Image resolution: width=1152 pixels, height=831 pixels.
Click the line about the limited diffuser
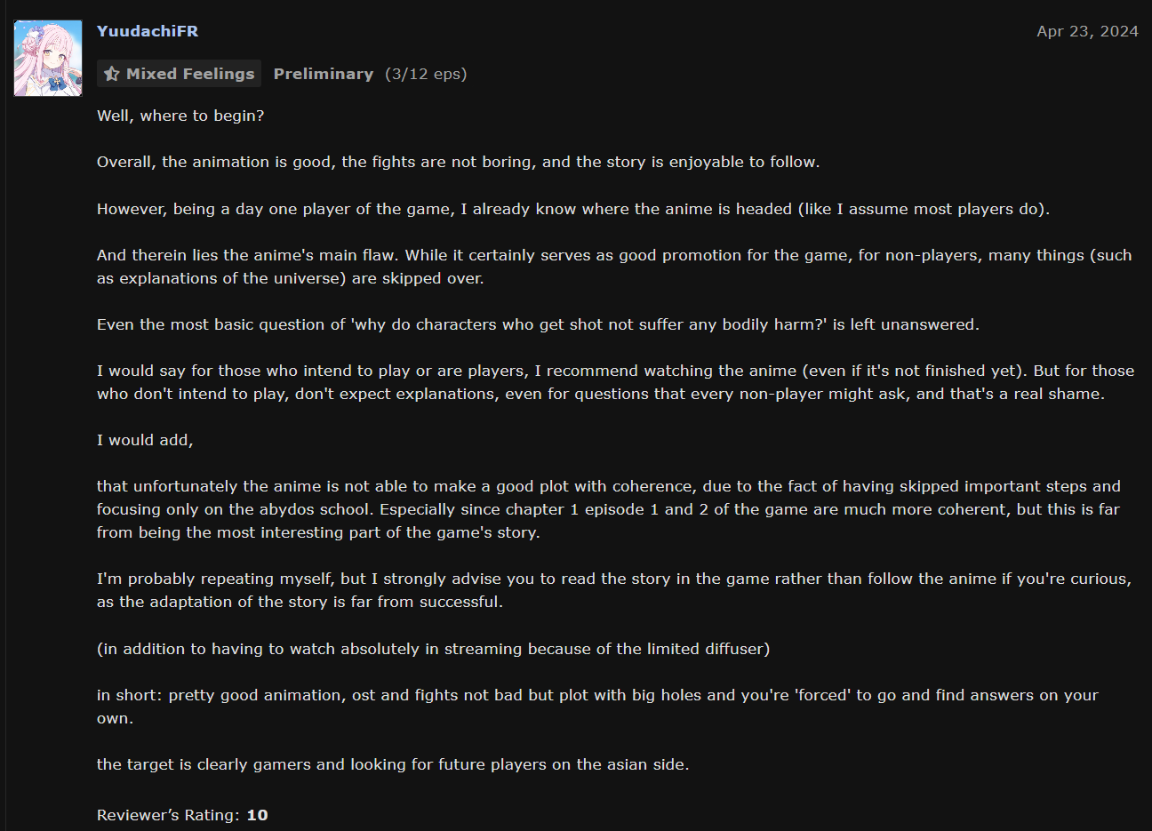point(433,649)
